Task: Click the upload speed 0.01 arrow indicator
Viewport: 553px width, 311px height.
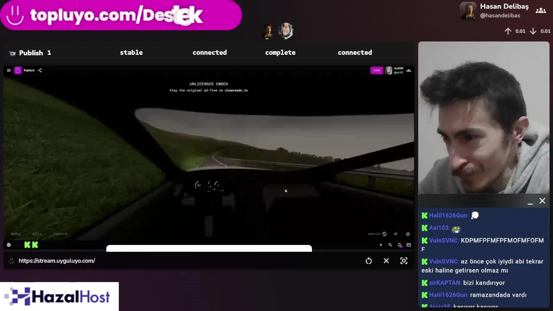Action: tap(515, 31)
